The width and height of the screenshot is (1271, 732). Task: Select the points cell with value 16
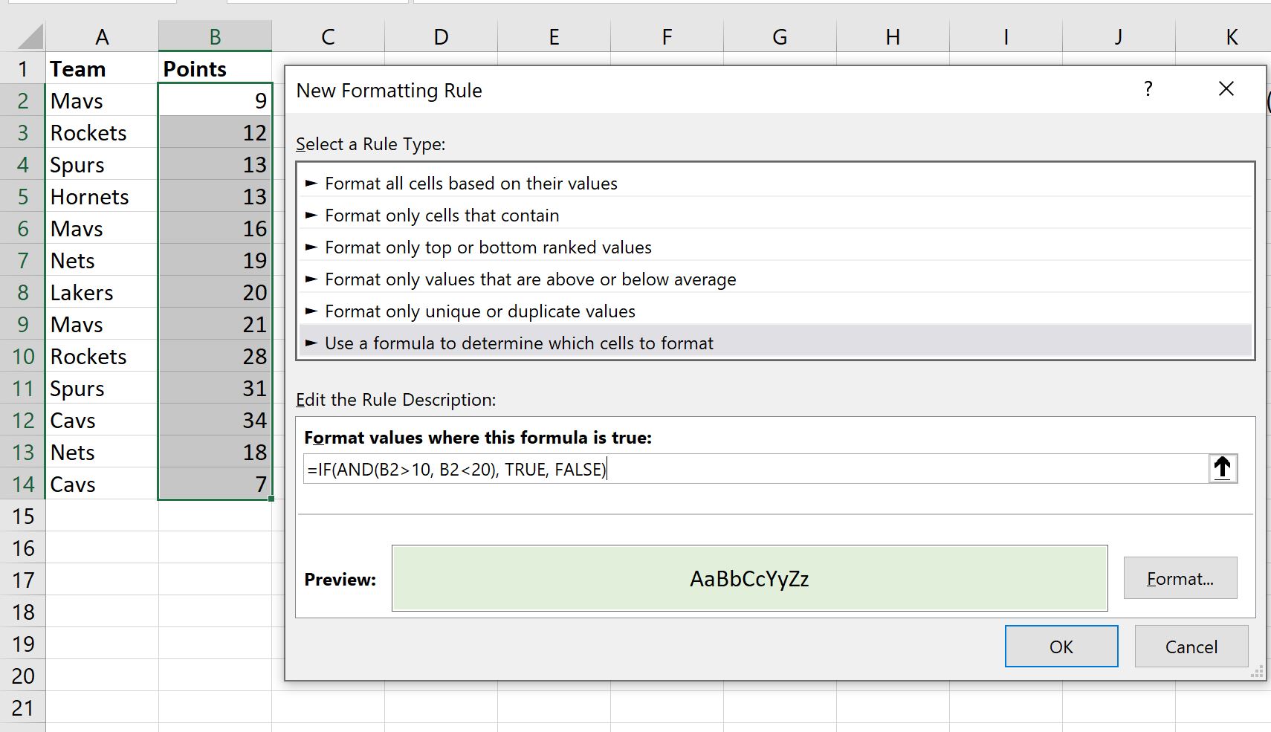coord(215,228)
